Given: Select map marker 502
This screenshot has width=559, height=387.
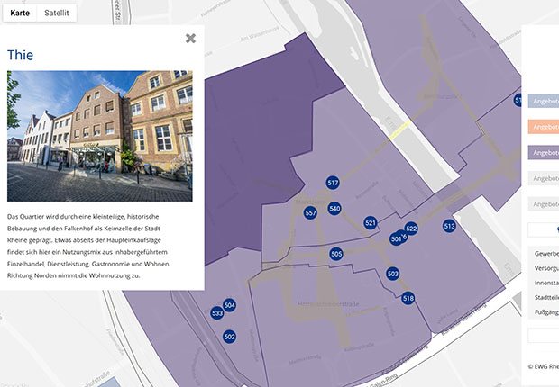Looking at the screenshot, I should 229,337.
